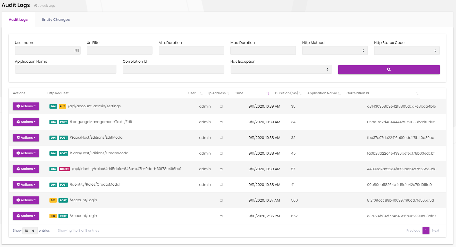Screen dimensions: 456x247
Task: Sort by Correlation Id column arrows
Action: pyautogui.click(x=417, y=93)
